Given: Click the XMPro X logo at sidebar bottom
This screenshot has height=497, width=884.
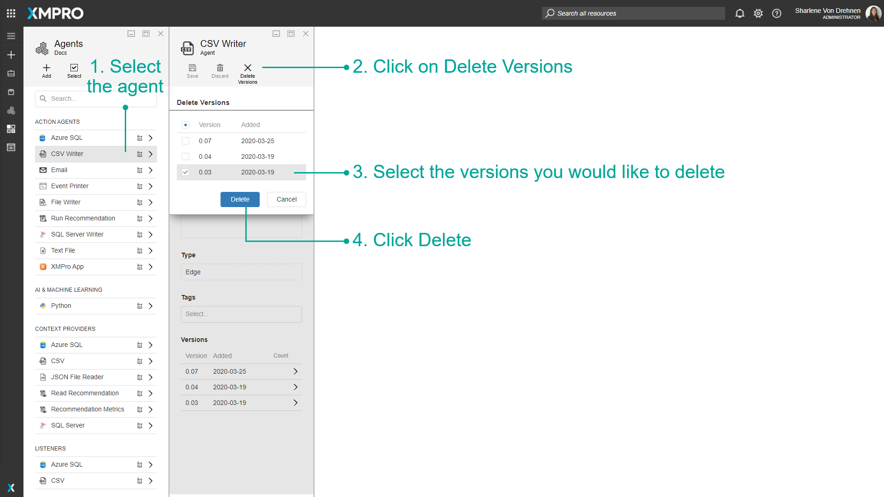Looking at the screenshot, I should (x=11, y=488).
